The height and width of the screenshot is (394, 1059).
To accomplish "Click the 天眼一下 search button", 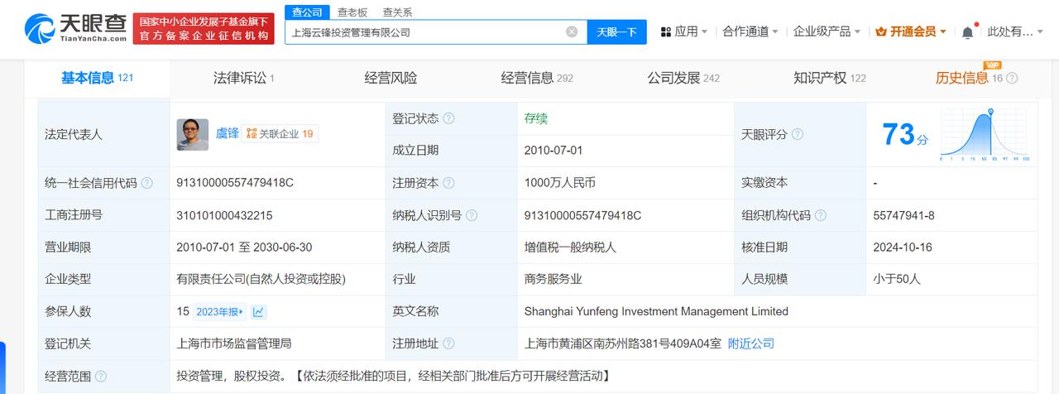I will point(616,31).
